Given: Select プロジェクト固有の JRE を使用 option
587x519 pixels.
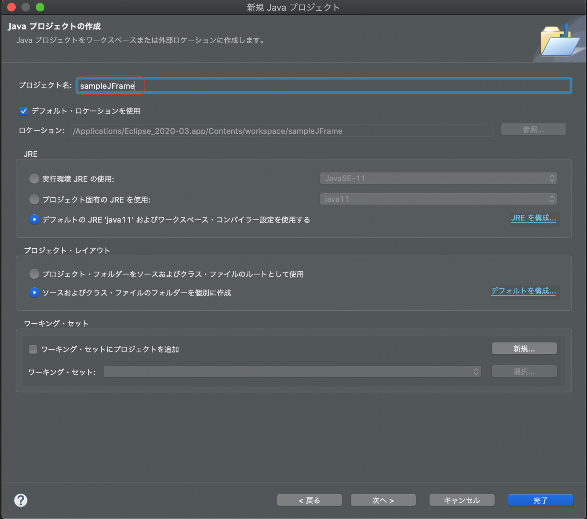Looking at the screenshot, I should coord(34,199).
